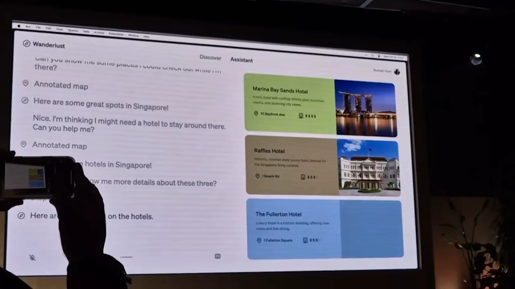This screenshot has height=289, width=515.
Task: Open the keyboard input icon
Action: click(218, 256)
